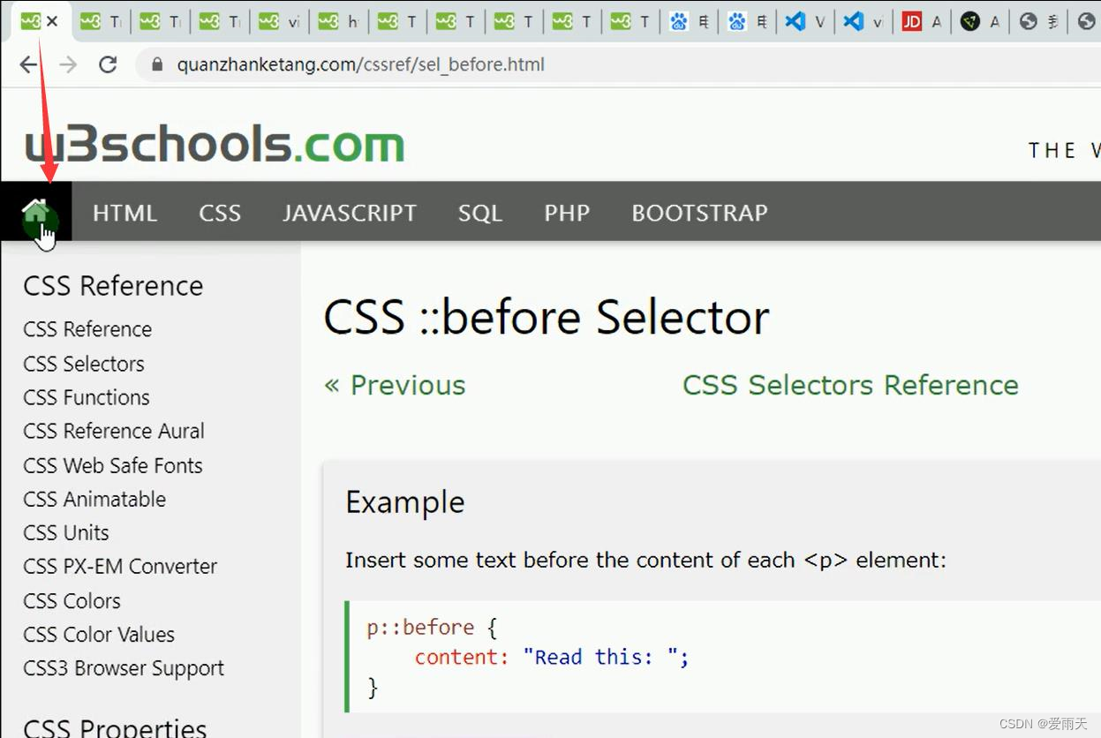Screen dimensions: 1101x738
Task: Open CSS PX-EM Converter sidebar link
Action: 120,566
